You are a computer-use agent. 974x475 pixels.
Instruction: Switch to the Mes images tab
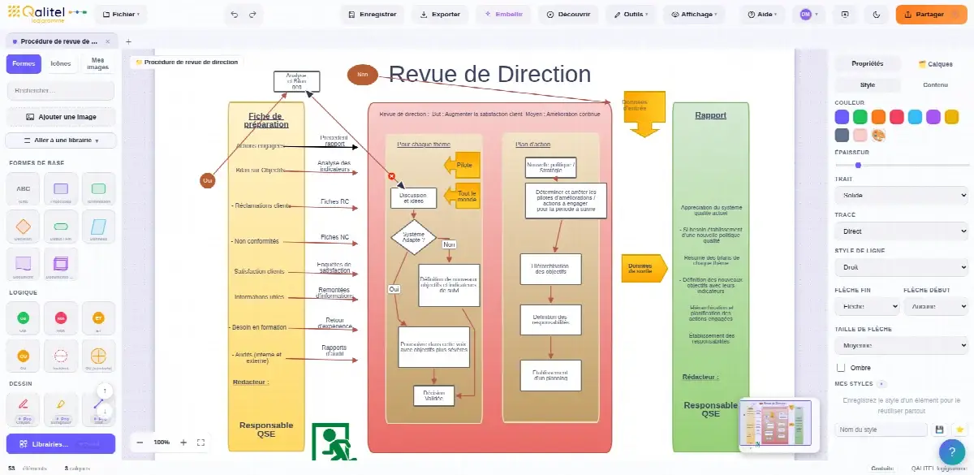coord(98,63)
